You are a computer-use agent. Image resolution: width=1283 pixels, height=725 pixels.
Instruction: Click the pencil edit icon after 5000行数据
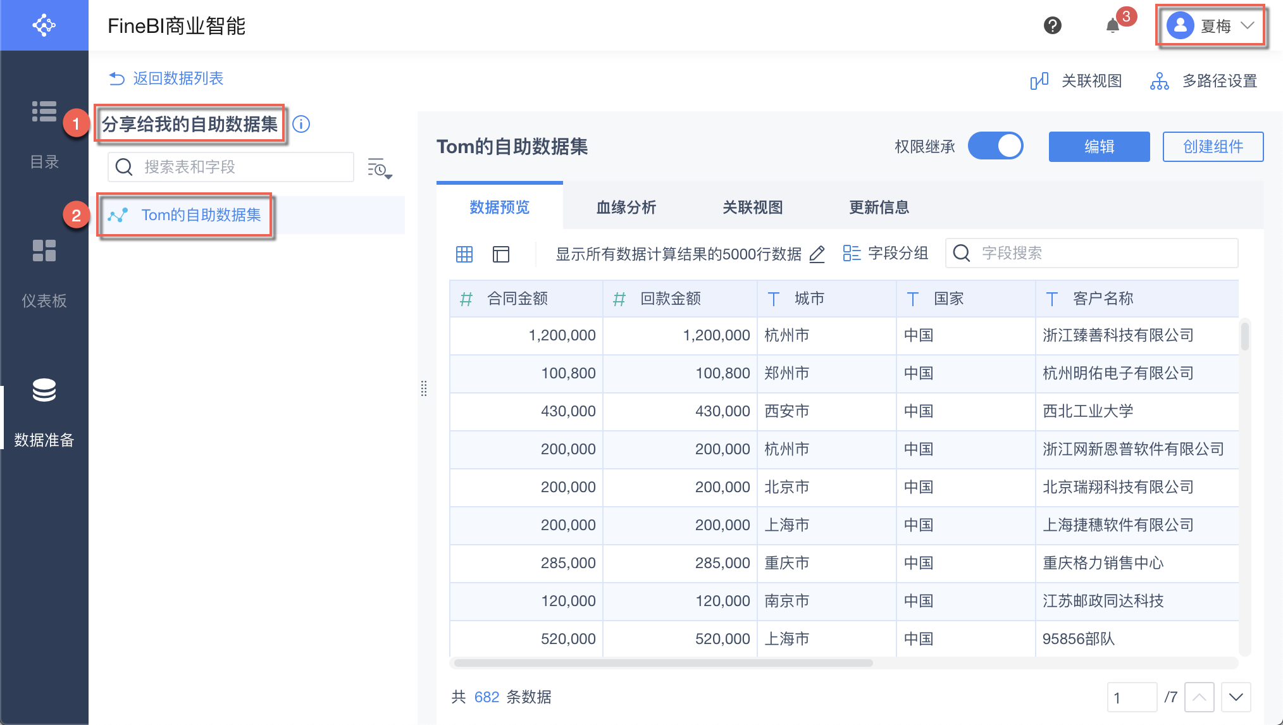pos(817,254)
